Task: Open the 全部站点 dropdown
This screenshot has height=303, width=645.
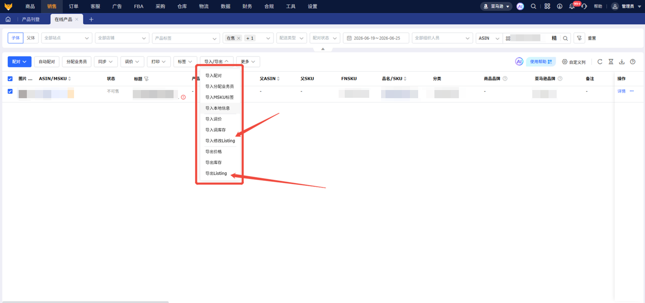Action: pos(67,38)
